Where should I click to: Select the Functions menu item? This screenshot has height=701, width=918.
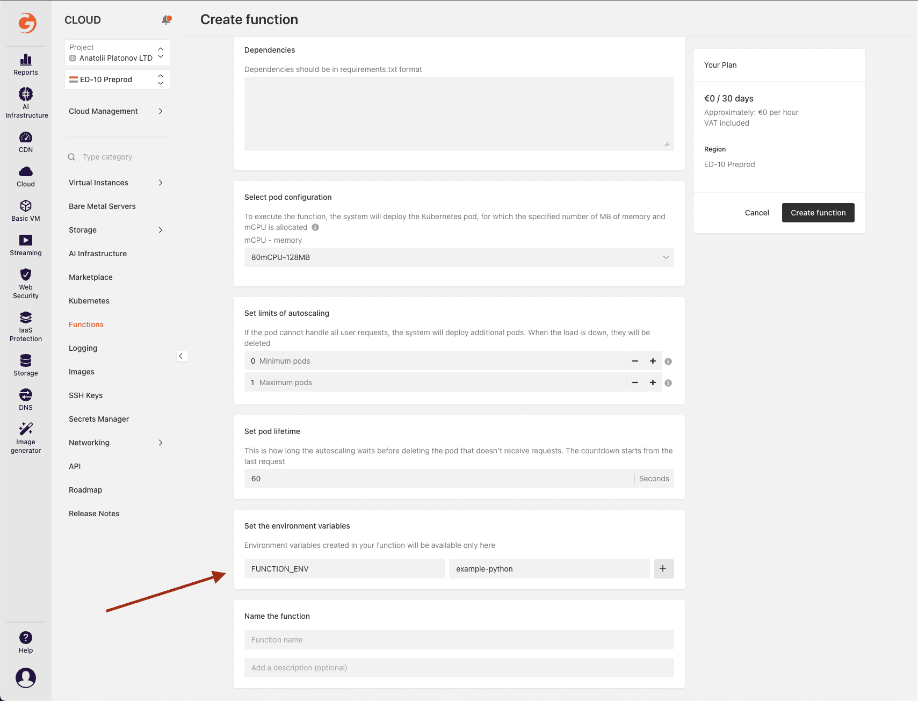point(86,324)
